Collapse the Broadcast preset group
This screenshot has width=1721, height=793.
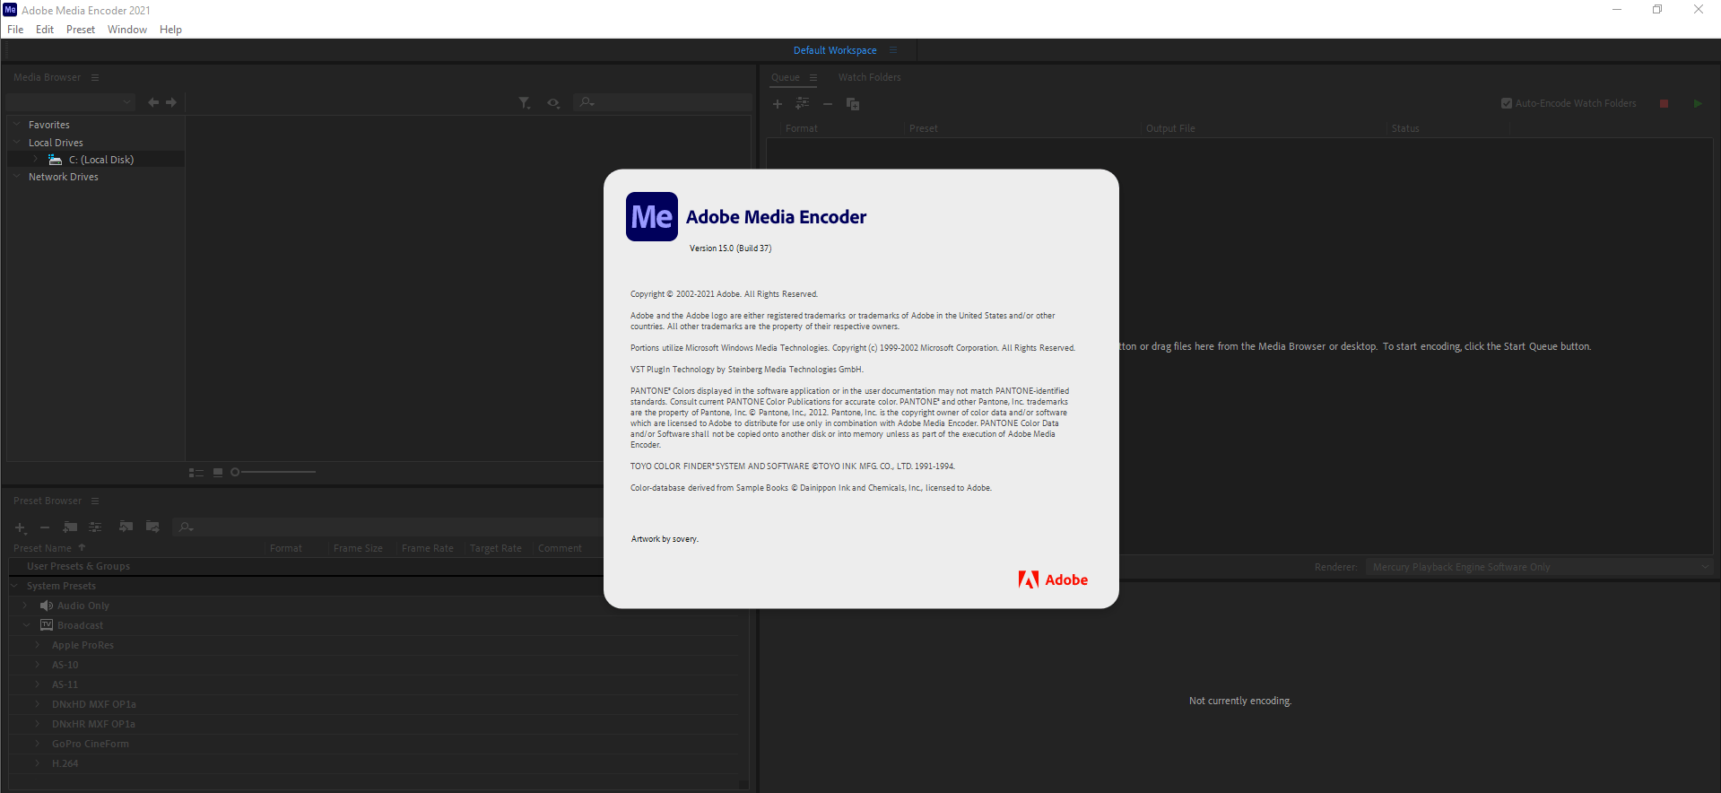tap(25, 626)
